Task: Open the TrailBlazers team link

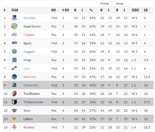Action: [x=32, y=94]
